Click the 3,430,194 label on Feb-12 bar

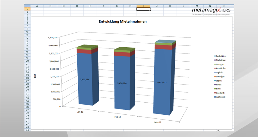click(x=122, y=83)
